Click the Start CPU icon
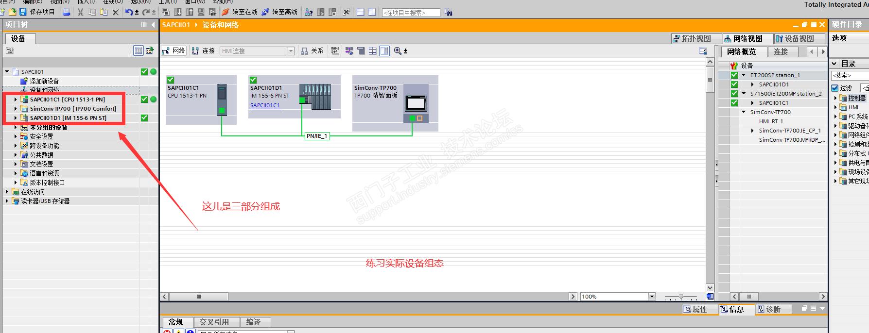Image resolution: width=869 pixels, height=333 pixels. coord(320,12)
